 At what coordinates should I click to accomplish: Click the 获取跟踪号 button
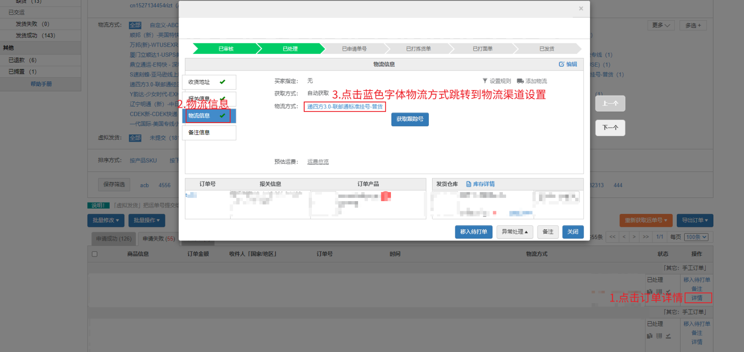410,119
